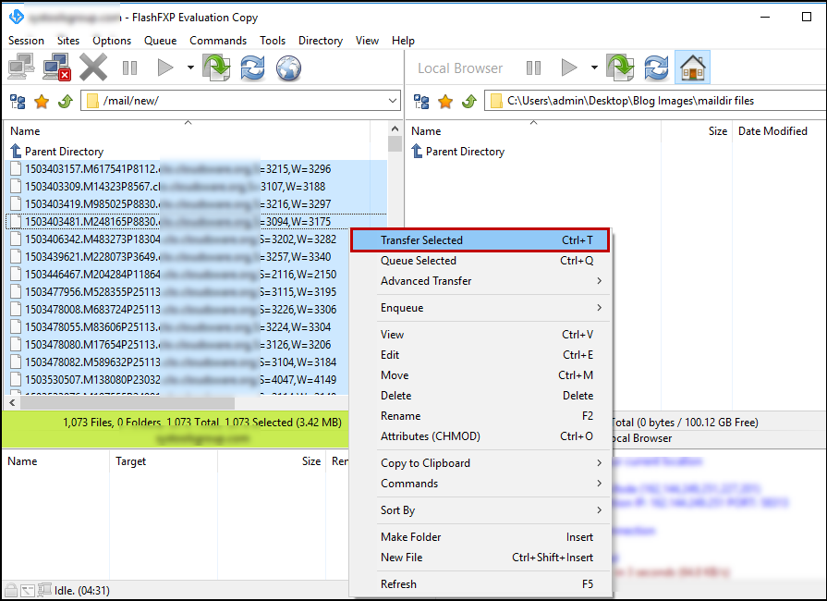Click the Pause icon in the remote pane toolbar
This screenshot has height=601, width=827.
click(129, 67)
